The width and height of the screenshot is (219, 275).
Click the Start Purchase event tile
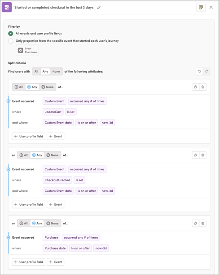point(27,50)
